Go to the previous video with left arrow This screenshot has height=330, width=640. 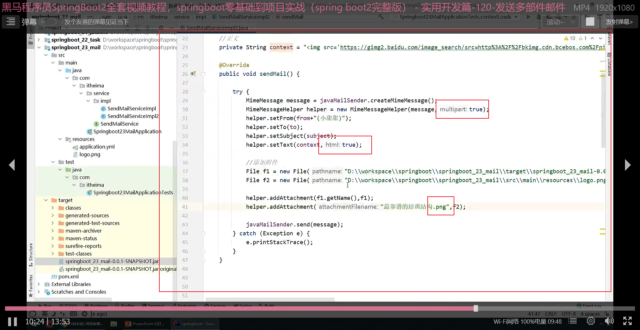[x=12, y=165]
